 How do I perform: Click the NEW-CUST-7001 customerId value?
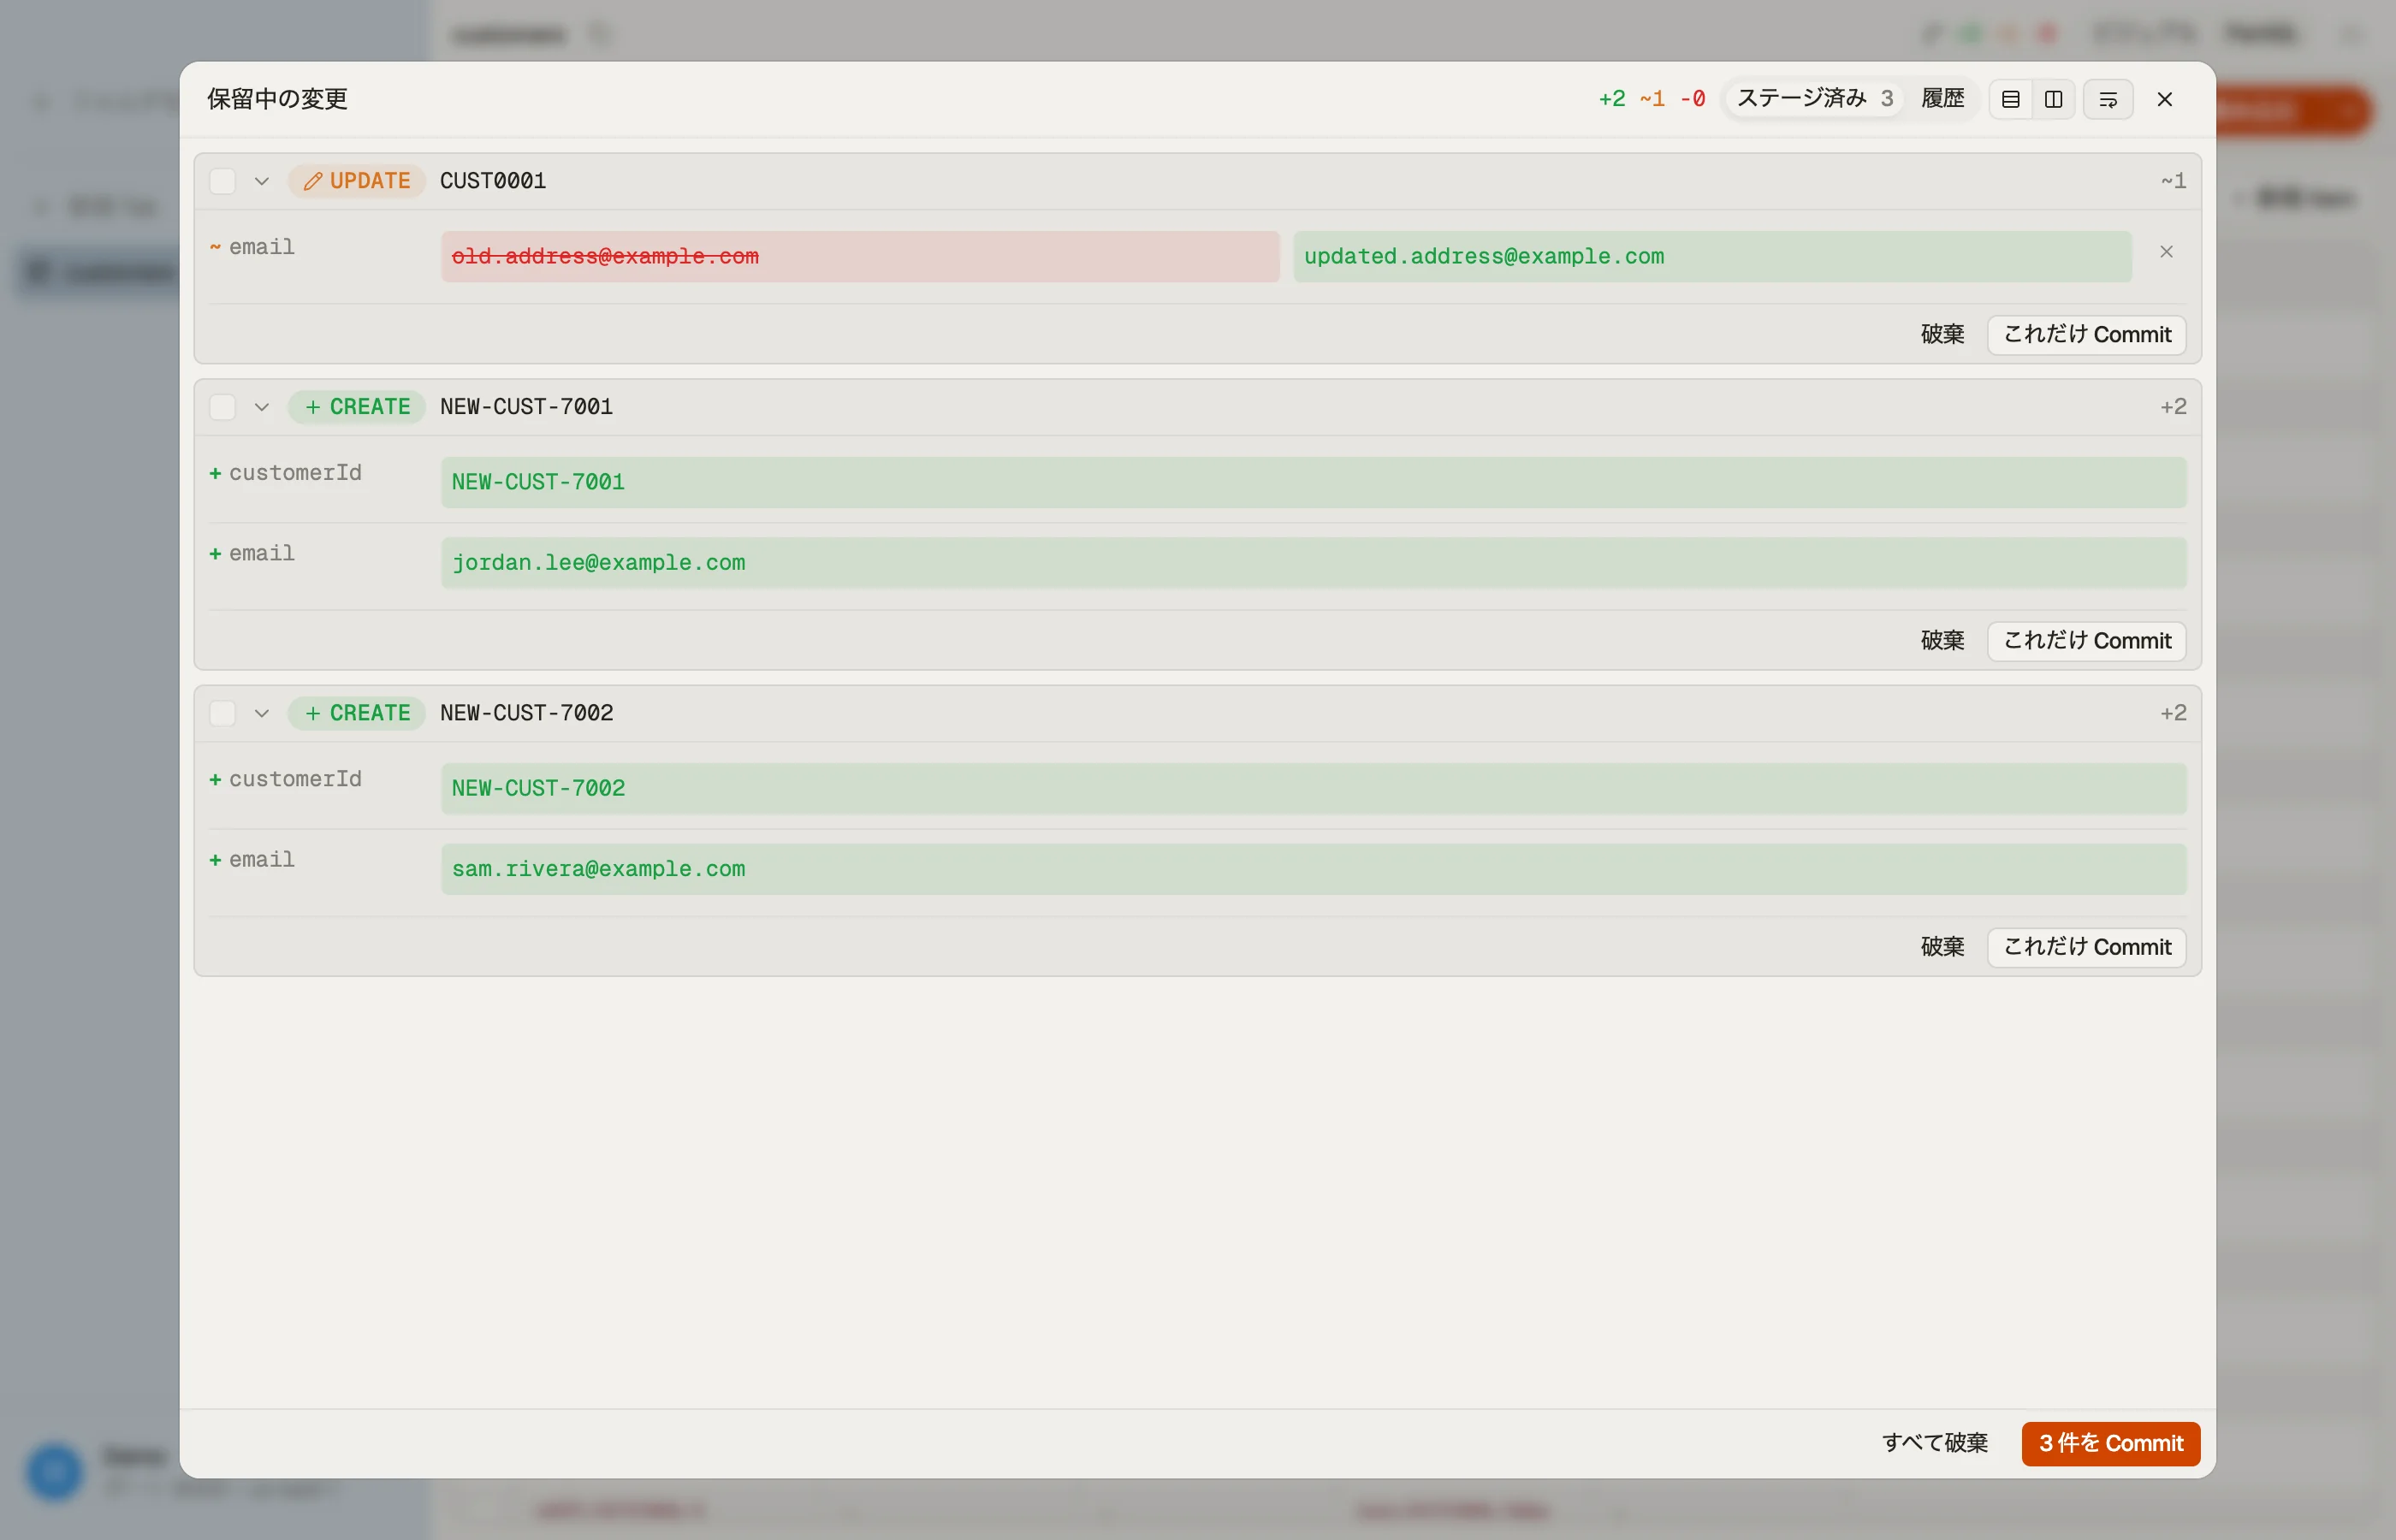[1313, 482]
